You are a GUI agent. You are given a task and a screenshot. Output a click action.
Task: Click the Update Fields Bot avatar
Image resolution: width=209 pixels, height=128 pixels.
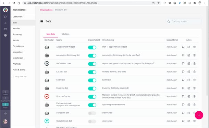pos(47,121)
